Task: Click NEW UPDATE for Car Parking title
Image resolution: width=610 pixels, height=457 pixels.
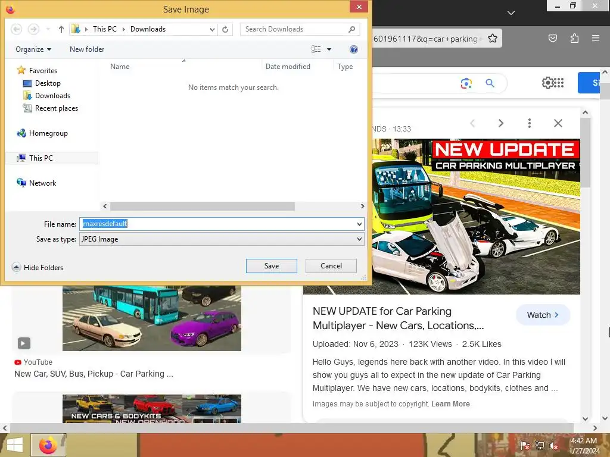Action: [x=399, y=318]
